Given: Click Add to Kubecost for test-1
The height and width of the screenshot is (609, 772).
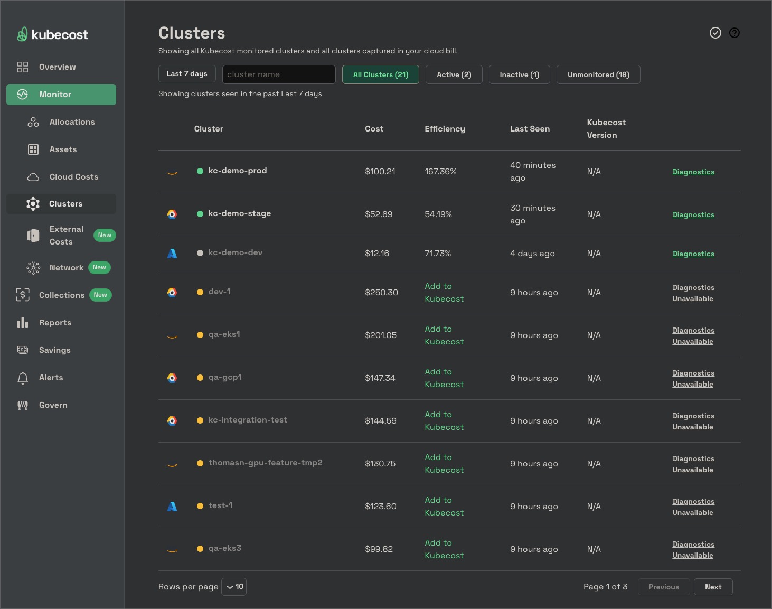Looking at the screenshot, I should (x=444, y=507).
